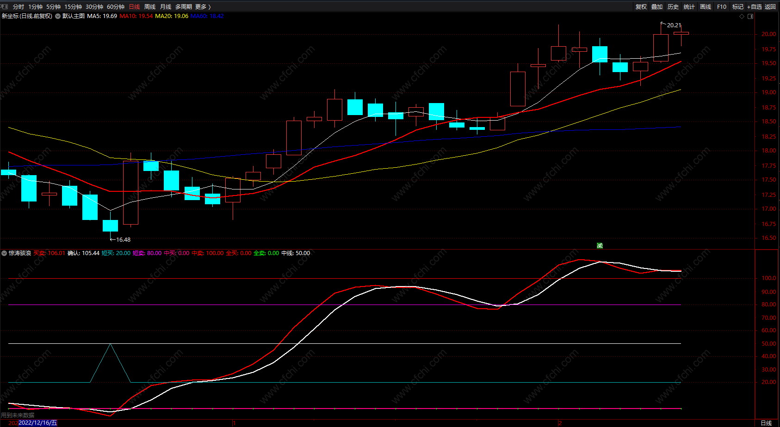Click the 20.21 high price label
Image resolution: width=780 pixels, height=427 pixels.
pos(674,25)
